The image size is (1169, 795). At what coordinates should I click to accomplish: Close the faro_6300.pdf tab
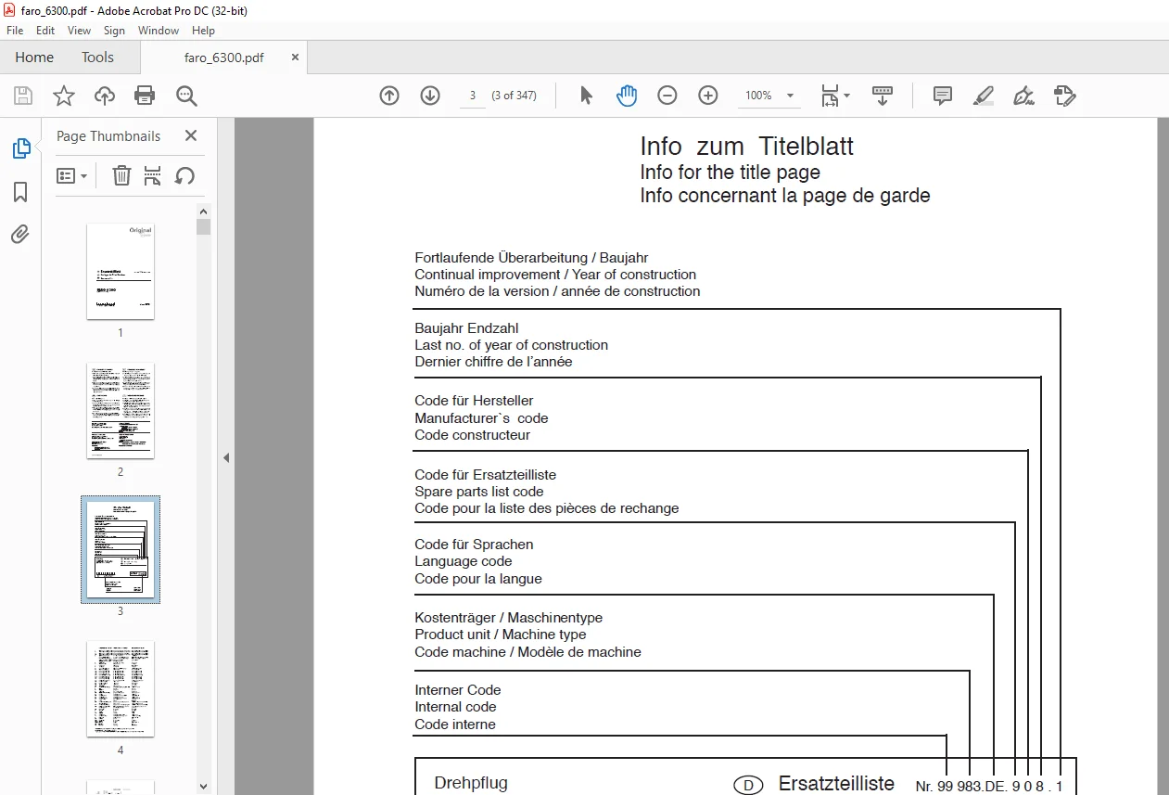point(295,57)
